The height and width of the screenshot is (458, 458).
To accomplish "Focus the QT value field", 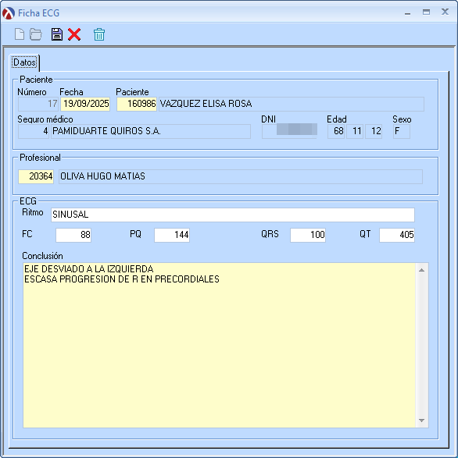I will tap(397, 235).
